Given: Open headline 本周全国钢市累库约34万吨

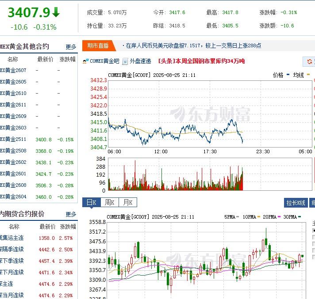Looking at the screenshot, I should coord(201,61).
